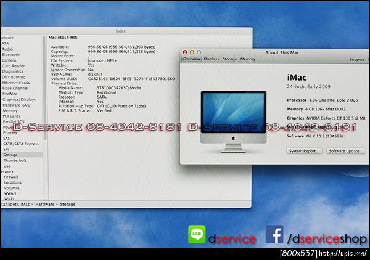The height and width of the screenshot is (260, 370).
Task: Click the Processor 3.06 GHz line
Action: 323,100
